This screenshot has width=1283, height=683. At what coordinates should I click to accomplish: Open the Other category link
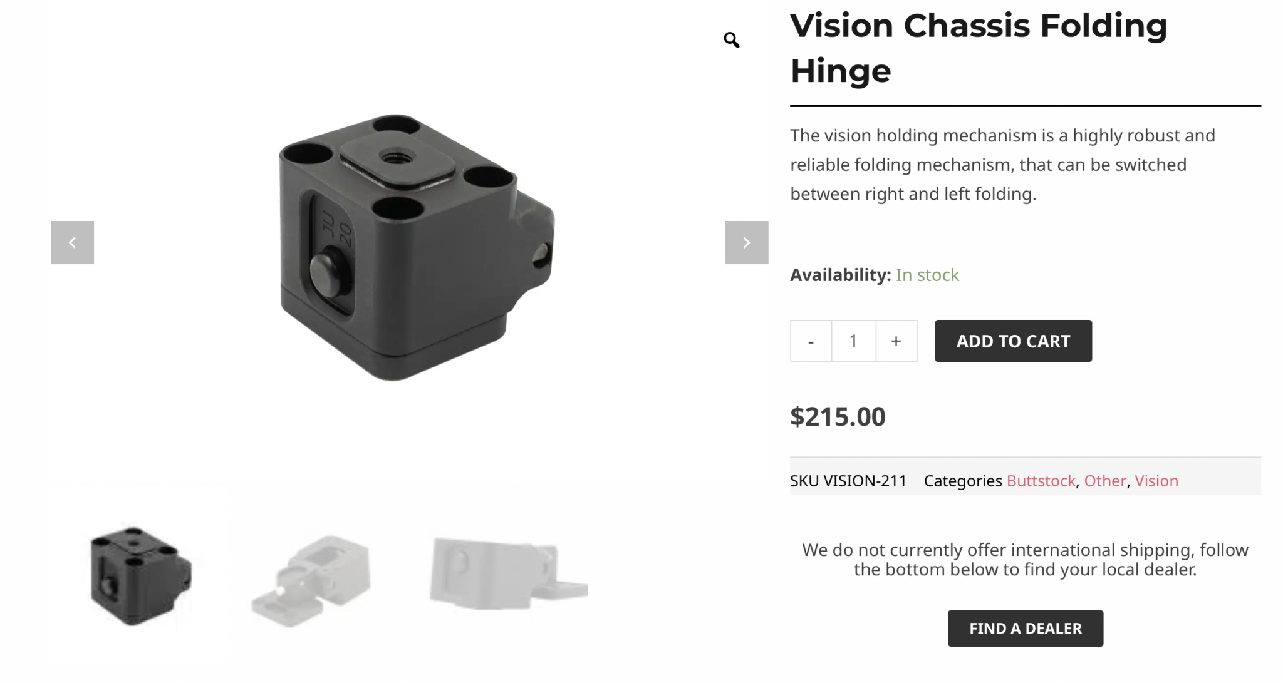coord(1104,481)
